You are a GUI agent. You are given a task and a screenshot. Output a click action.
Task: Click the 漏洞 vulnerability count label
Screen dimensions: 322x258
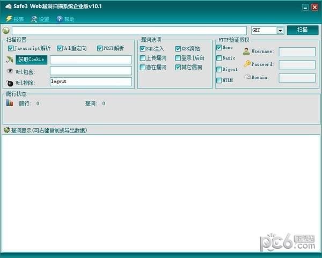tap(91, 104)
